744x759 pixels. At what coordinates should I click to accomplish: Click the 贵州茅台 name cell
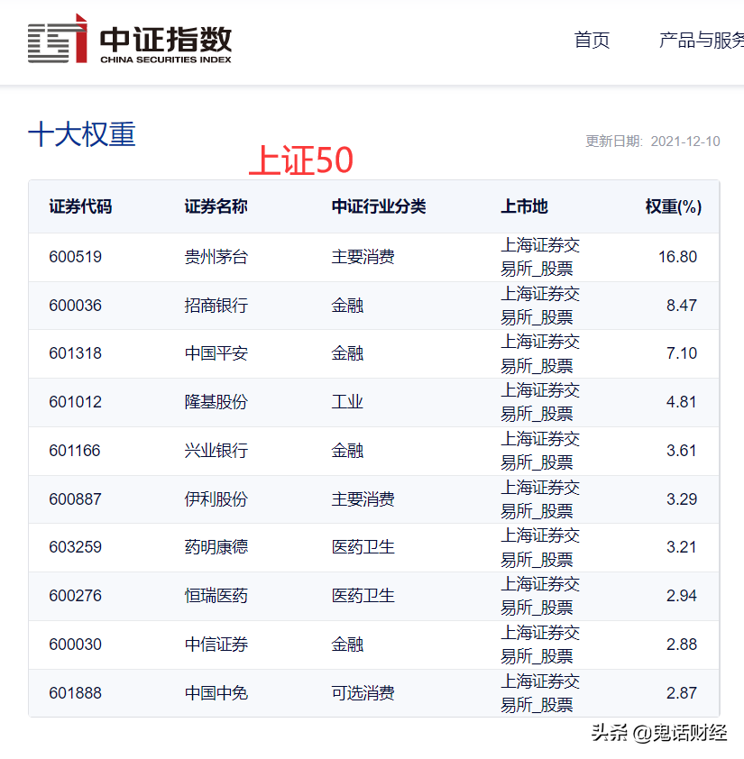[x=216, y=257]
